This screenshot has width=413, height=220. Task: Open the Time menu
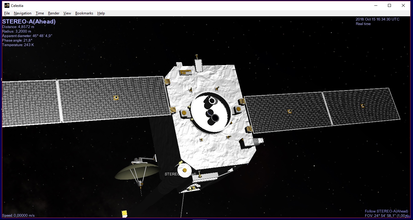[40, 13]
